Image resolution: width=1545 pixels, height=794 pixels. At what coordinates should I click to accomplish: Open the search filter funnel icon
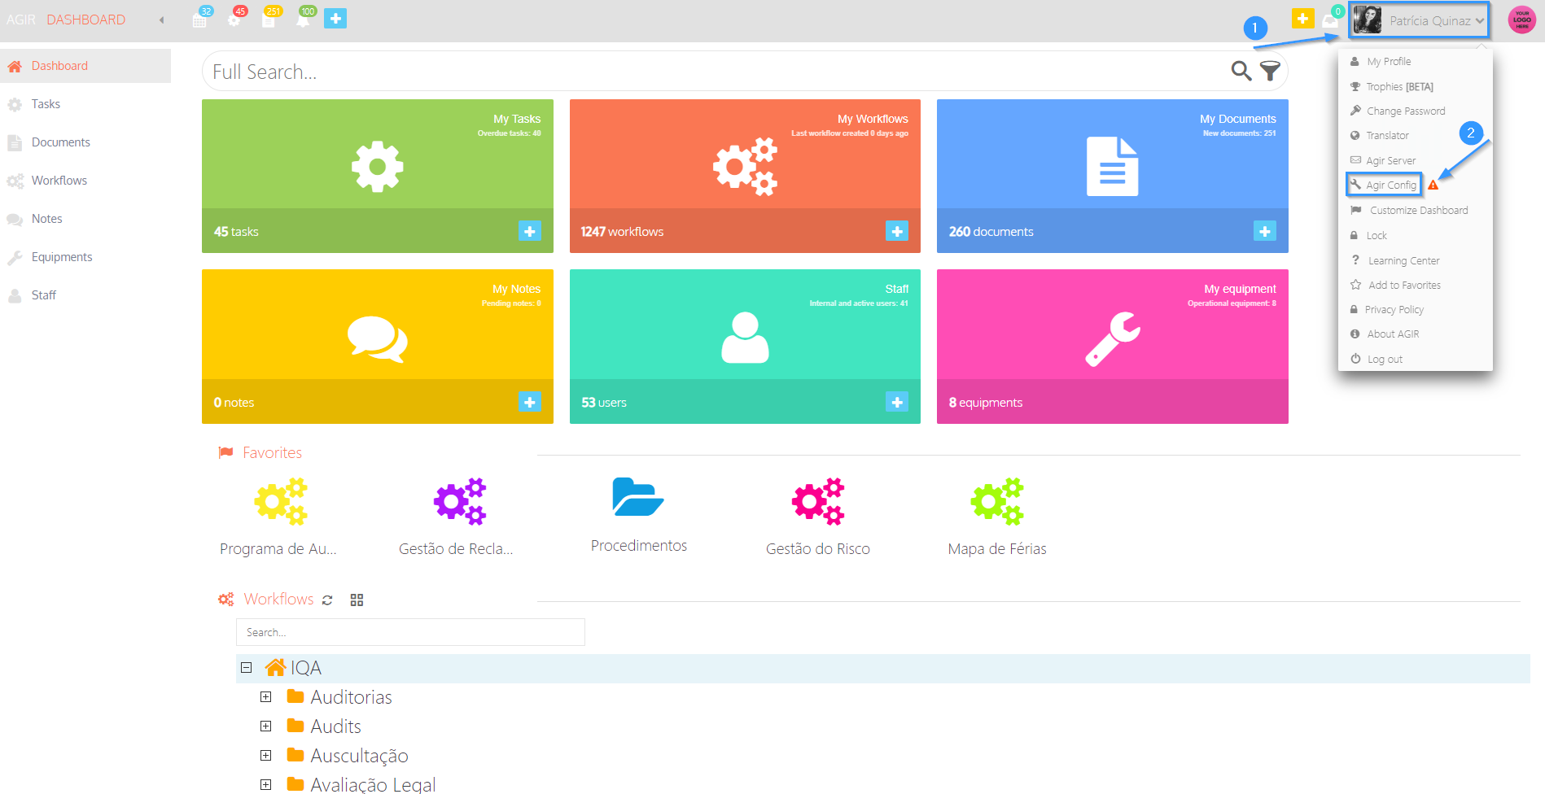point(1270,71)
